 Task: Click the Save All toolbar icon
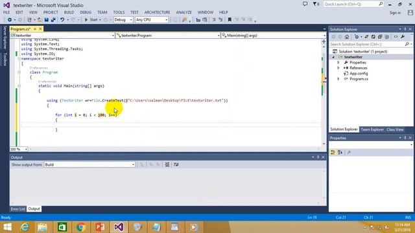(53, 20)
